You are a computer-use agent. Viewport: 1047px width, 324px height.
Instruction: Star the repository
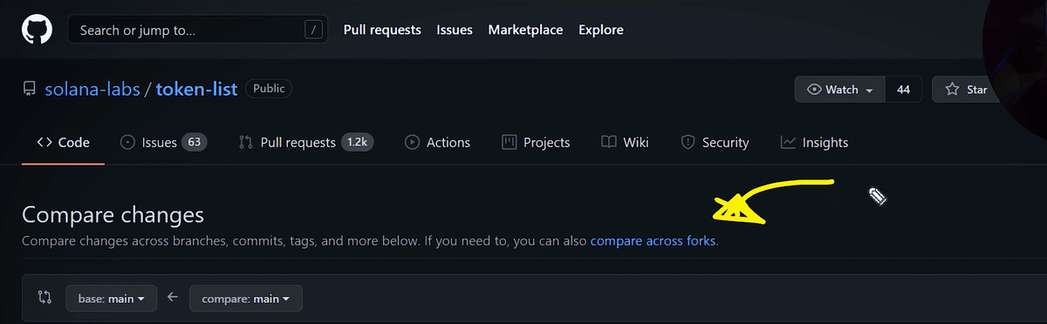(x=967, y=89)
